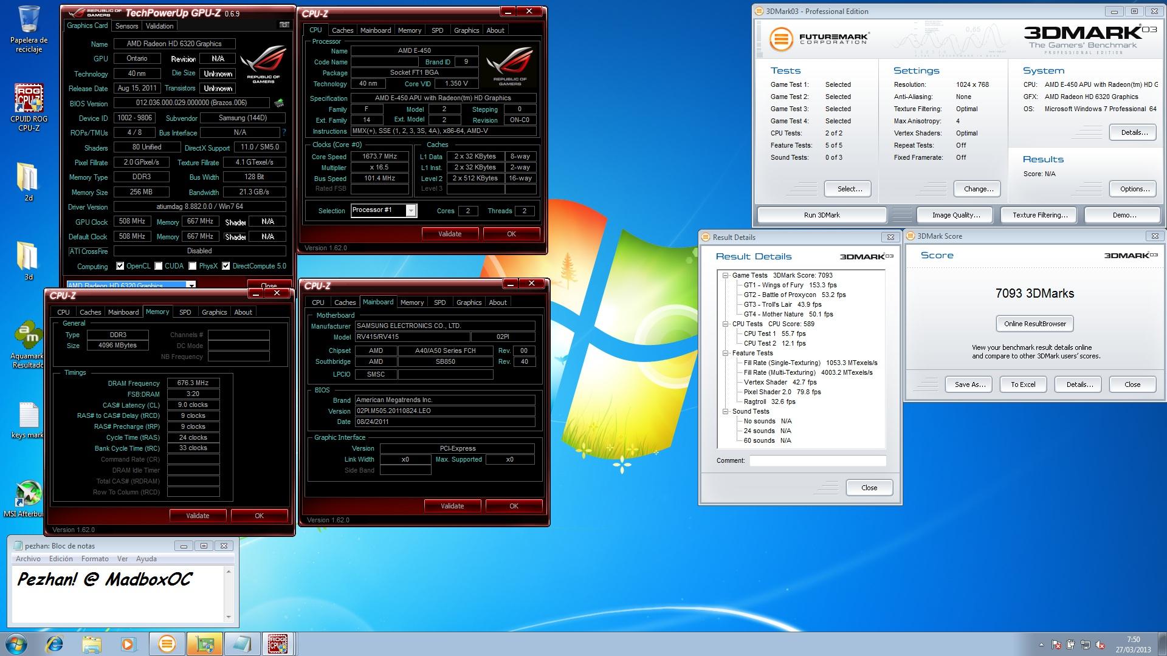Viewport: 1167px width, 656px height.
Task: Select GT1 - Wings of Fury result row
Action: (x=790, y=285)
